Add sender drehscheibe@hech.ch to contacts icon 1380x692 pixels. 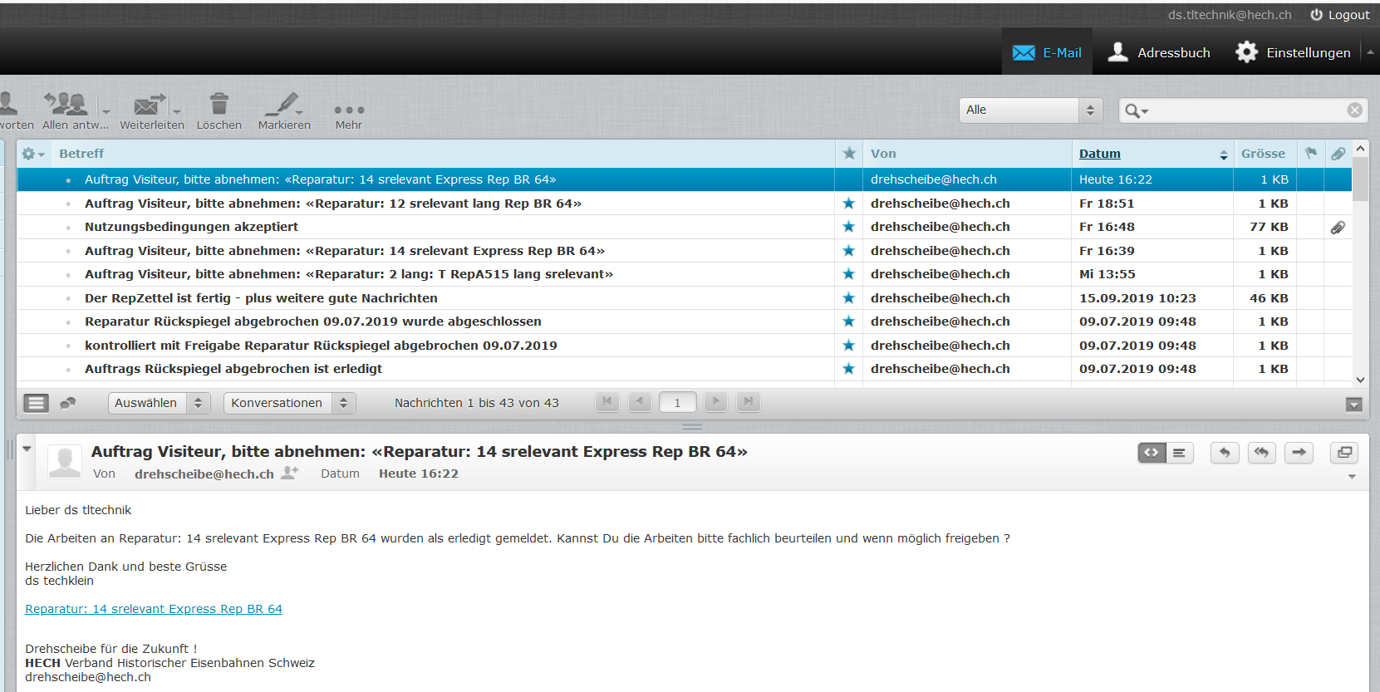(x=289, y=473)
